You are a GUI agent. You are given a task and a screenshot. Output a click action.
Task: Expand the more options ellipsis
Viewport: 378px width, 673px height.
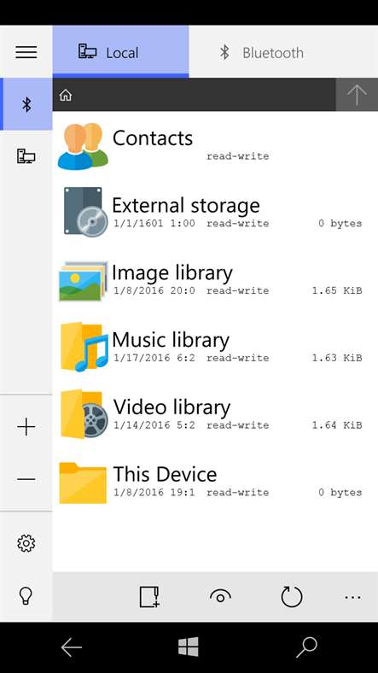pyautogui.click(x=352, y=597)
